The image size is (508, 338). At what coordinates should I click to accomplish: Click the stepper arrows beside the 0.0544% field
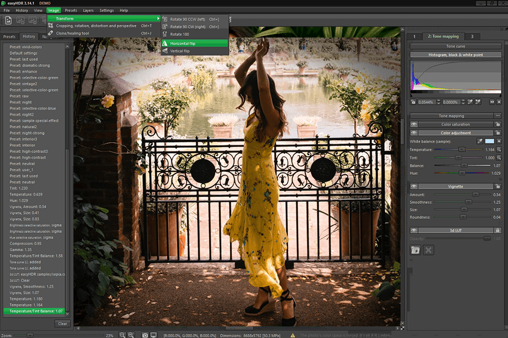[x=439, y=101]
